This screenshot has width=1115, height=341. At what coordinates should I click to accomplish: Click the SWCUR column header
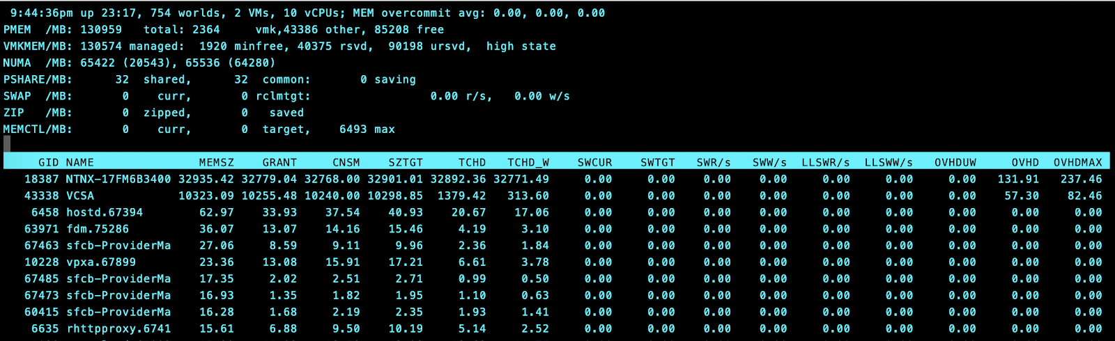[x=594, y=162]
